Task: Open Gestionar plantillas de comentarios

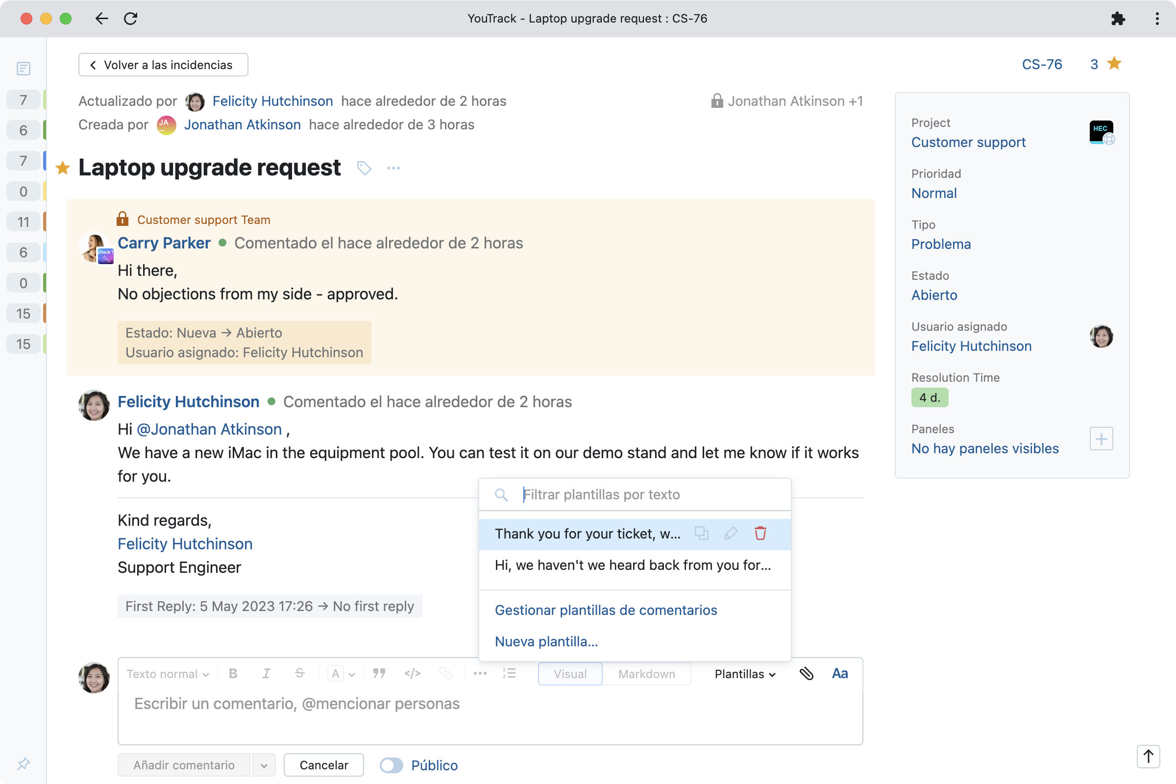Action: [606, 610]
